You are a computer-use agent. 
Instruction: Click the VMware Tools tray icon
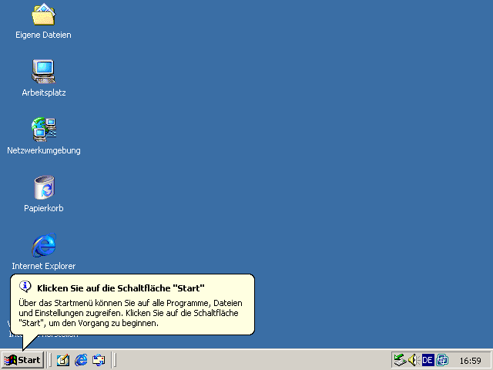click(442, 360)
